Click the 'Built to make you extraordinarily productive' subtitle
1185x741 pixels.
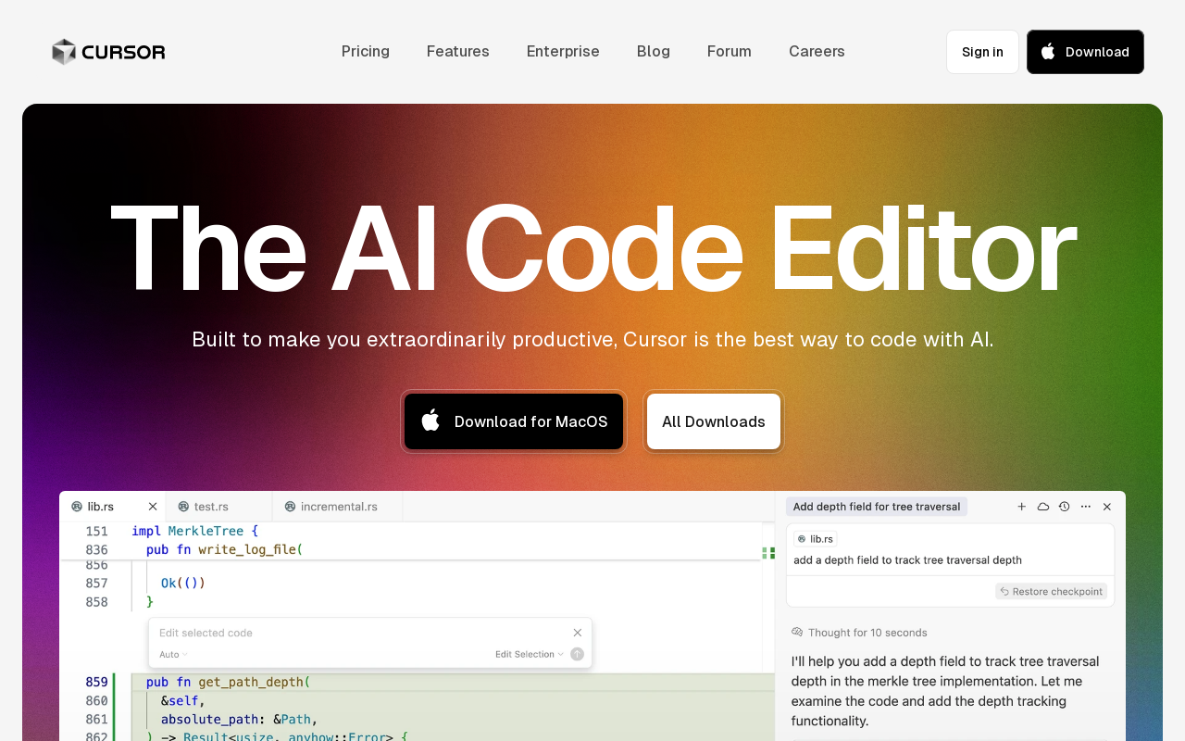(x=592, y=339)
